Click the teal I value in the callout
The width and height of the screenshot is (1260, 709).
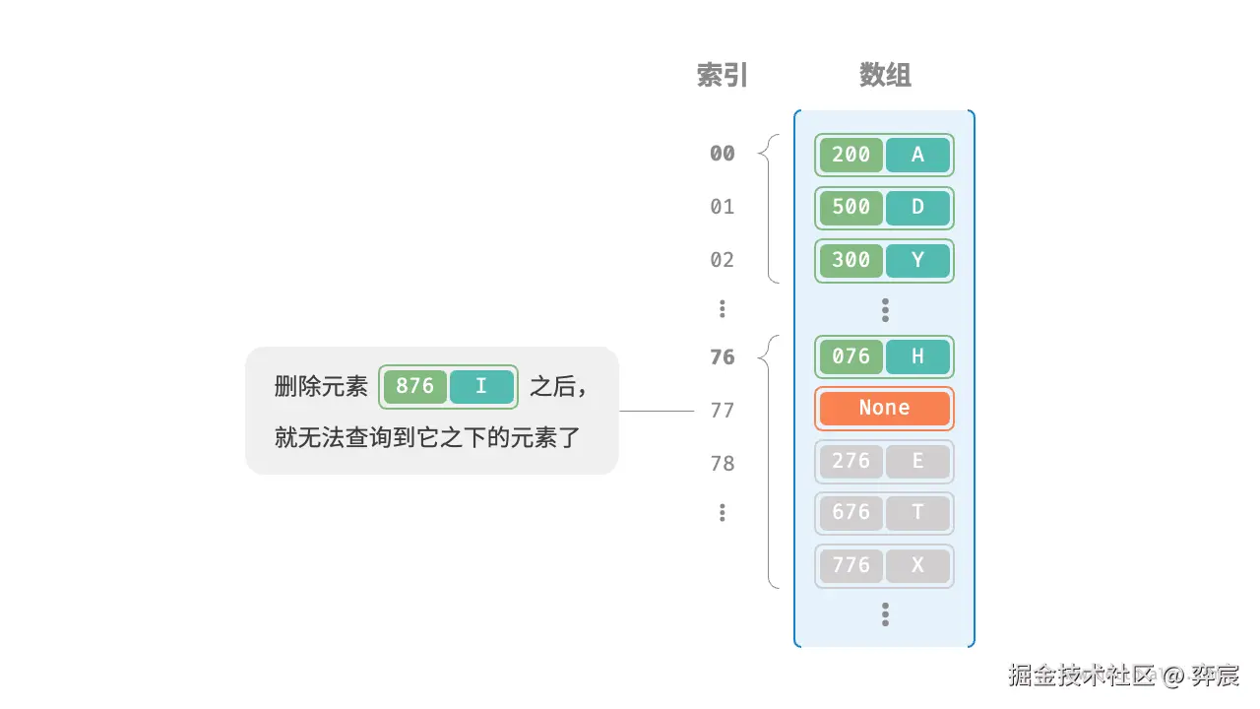[x=481, y=386]
